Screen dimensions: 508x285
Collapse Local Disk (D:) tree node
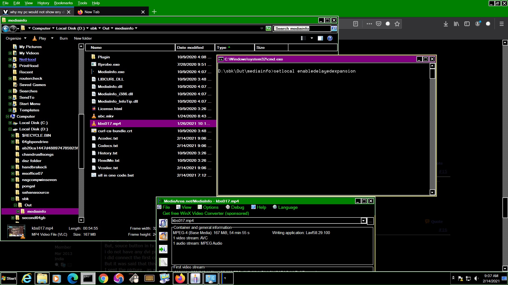click(10, 129)
